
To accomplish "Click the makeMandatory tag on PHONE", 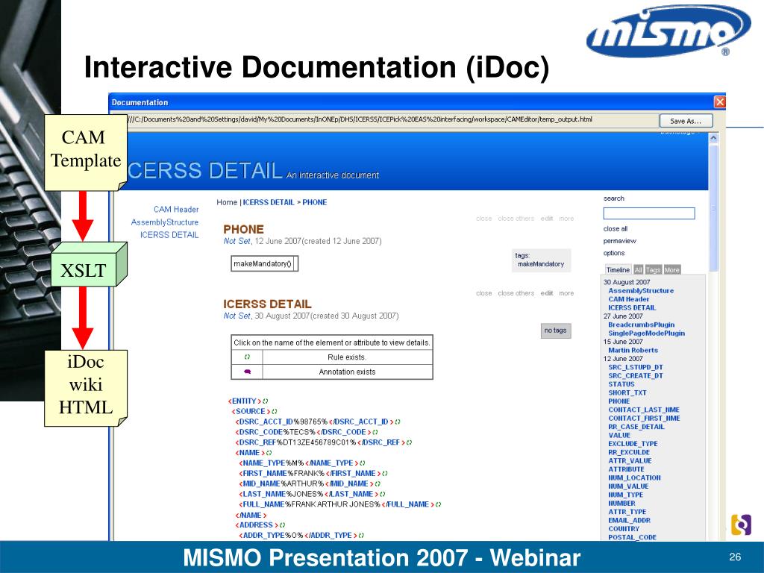I will (541, 264).
